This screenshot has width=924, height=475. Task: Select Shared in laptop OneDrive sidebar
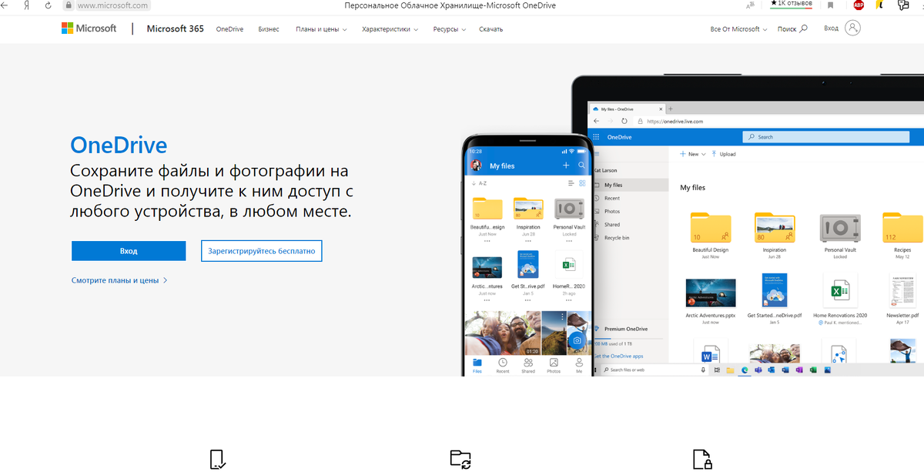tap(612, 225)
